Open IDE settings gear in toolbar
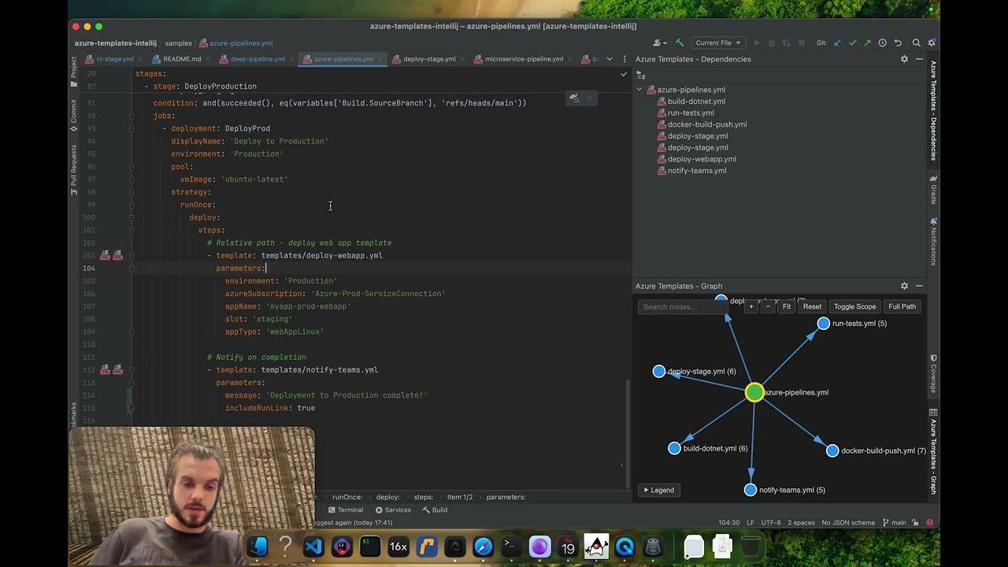This screenshot has width=1008, height=567. point(932,43)
